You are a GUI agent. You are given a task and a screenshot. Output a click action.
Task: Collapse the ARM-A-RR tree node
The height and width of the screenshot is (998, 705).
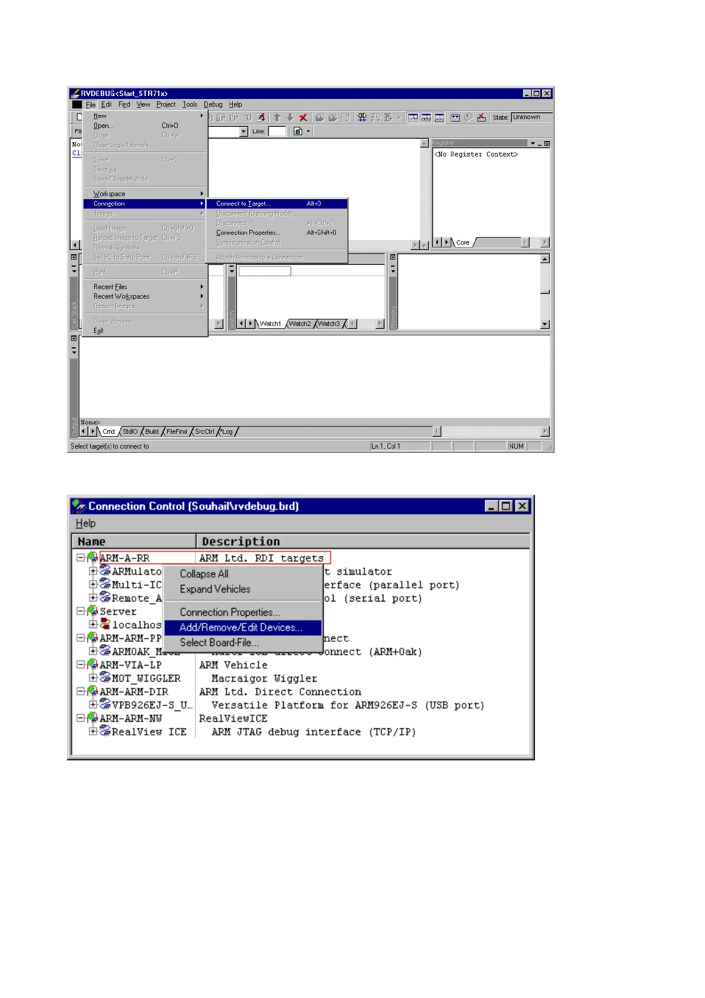point(81,558)
